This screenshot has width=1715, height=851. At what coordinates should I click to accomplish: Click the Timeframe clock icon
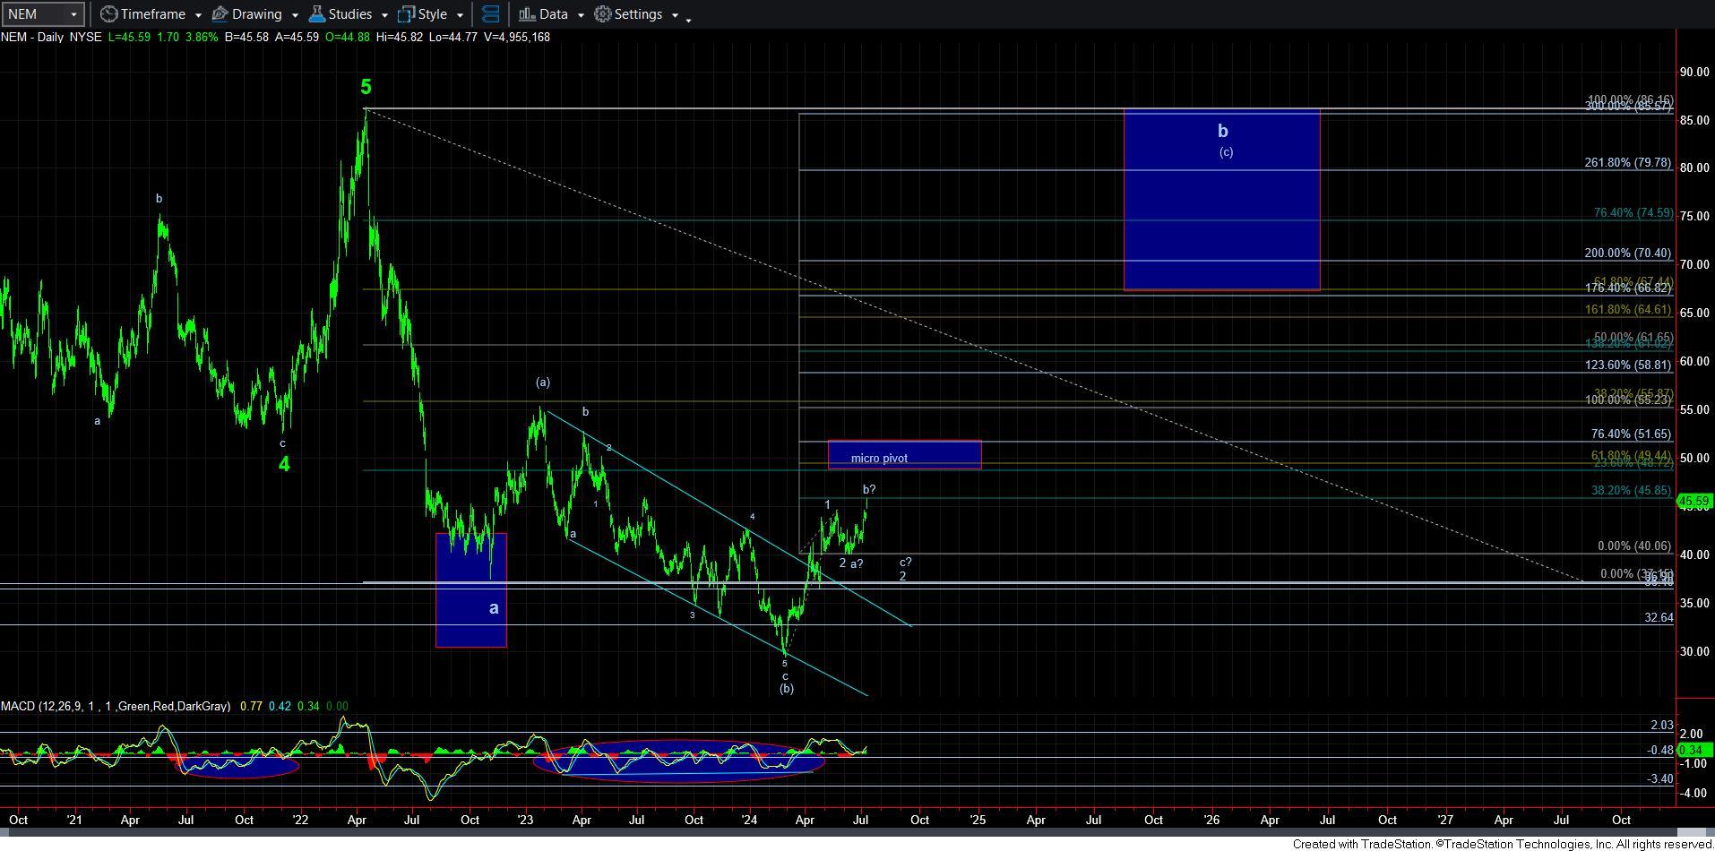(x=108, y=14)
